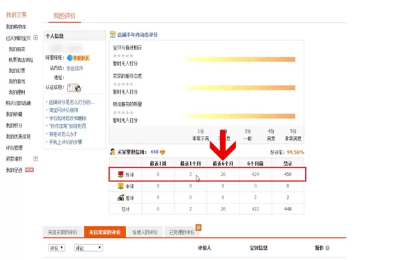Viewport: 415px width, 260px height.
Task: Click the shop dynamic rating header icon
Action: [x=113, y=34]
